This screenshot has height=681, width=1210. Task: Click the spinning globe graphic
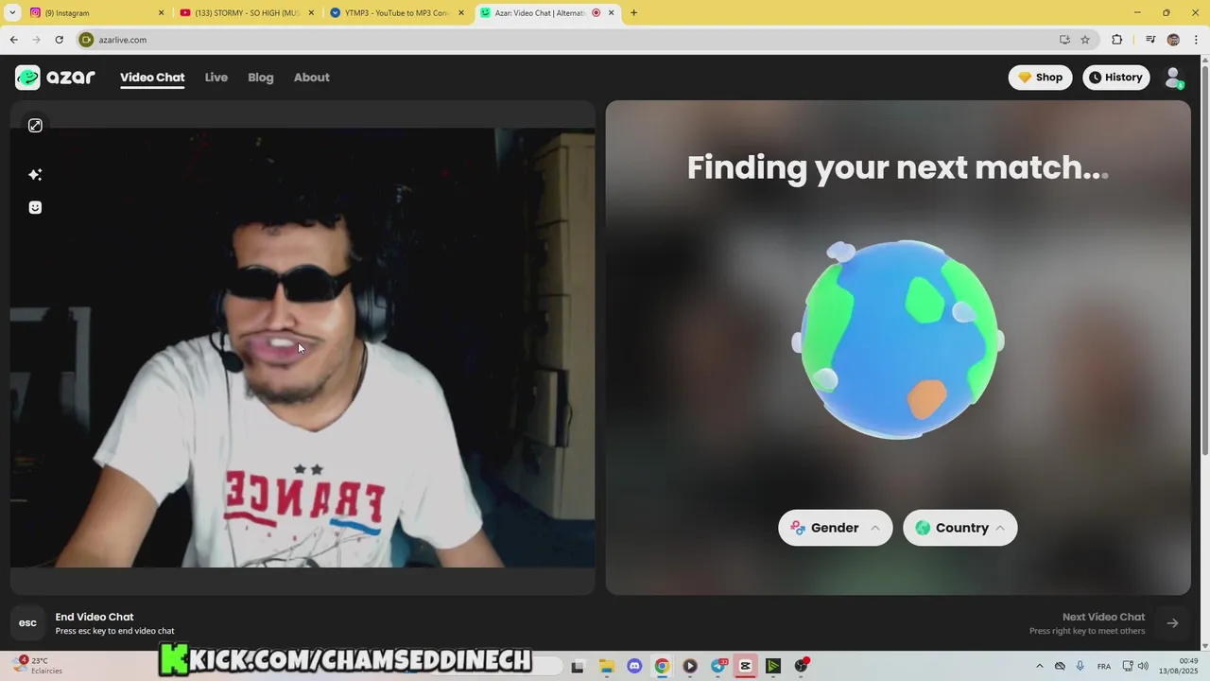898,339
